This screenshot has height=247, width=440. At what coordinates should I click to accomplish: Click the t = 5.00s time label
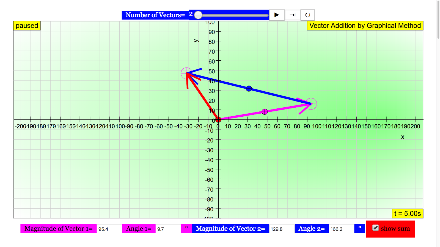click(408, 214)
